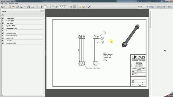Screen dimensions: 173x97
Task: Click the floppy disk Save icon
Action: (x=25, y=7)
